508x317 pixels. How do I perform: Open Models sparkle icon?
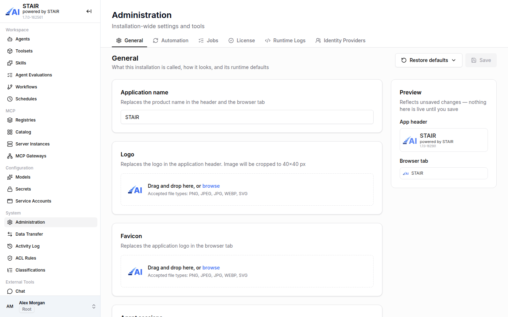point(10,177)
